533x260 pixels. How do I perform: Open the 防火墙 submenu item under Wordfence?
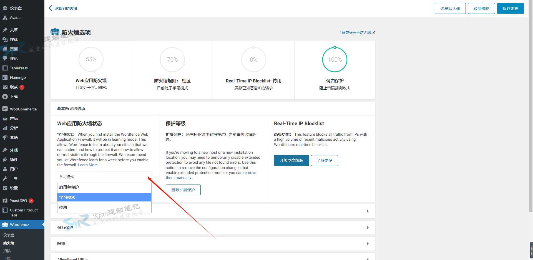(x=9, y=243)
